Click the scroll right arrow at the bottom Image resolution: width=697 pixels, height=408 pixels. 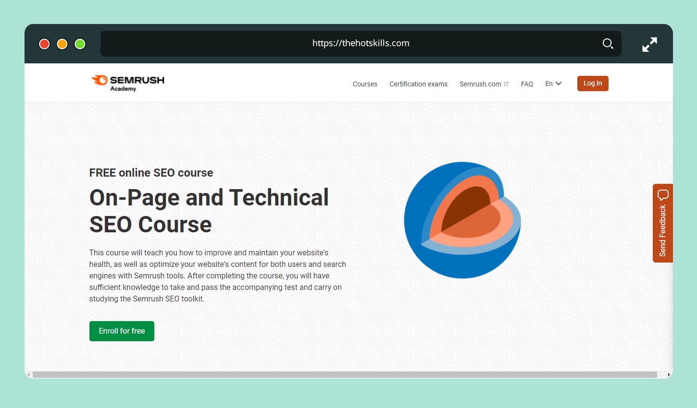click(669, 374)
